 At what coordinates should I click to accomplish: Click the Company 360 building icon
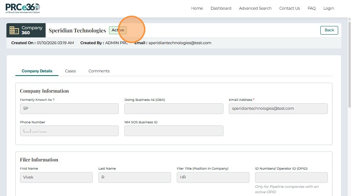[14, 30]
